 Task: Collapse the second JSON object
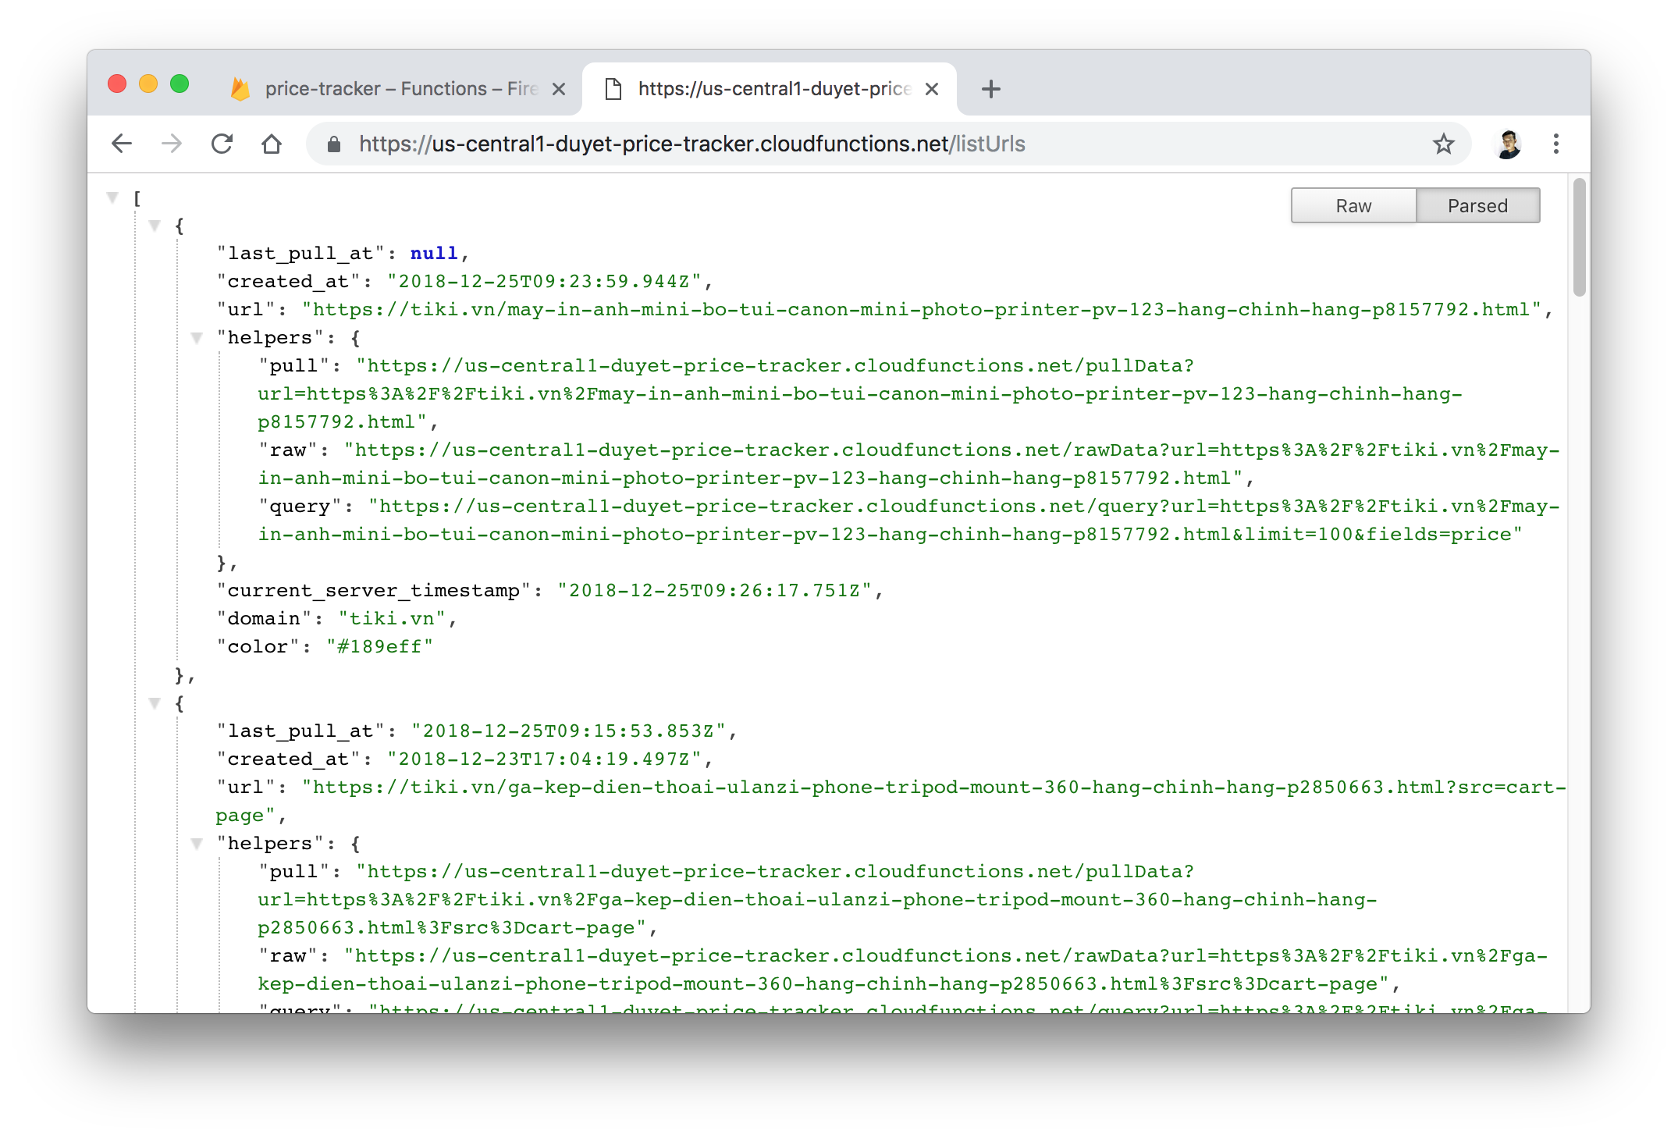tap(155, 703)
